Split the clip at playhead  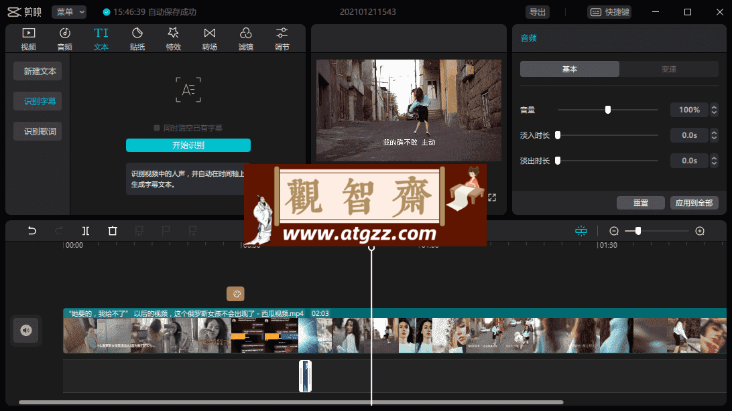pos(85,231)
